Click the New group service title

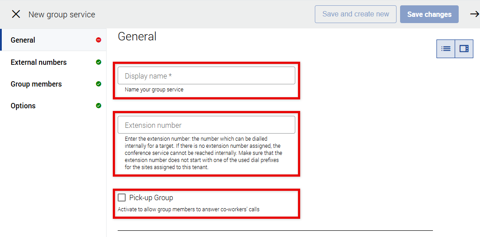point(62,15)
